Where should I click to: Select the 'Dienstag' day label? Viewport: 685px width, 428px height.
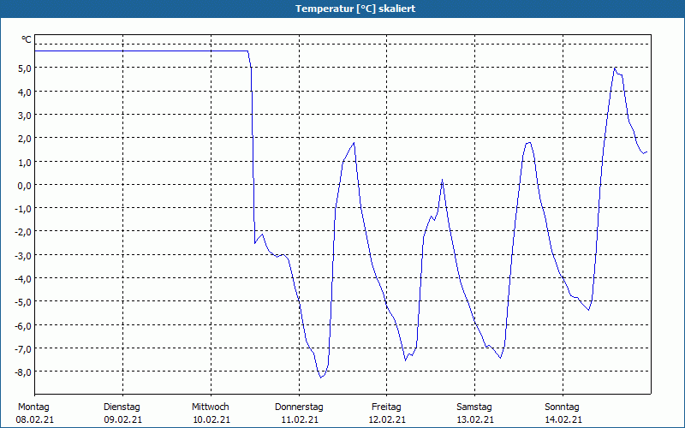(122, 407)
